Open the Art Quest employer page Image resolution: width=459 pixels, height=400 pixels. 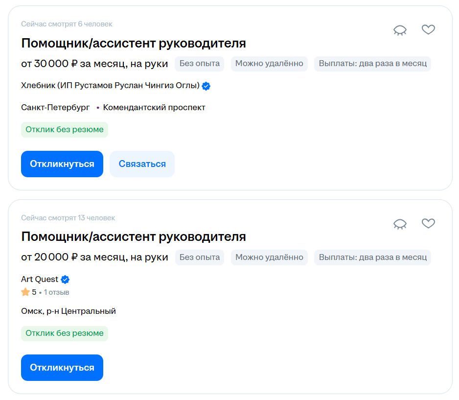[x=40, y=280]
